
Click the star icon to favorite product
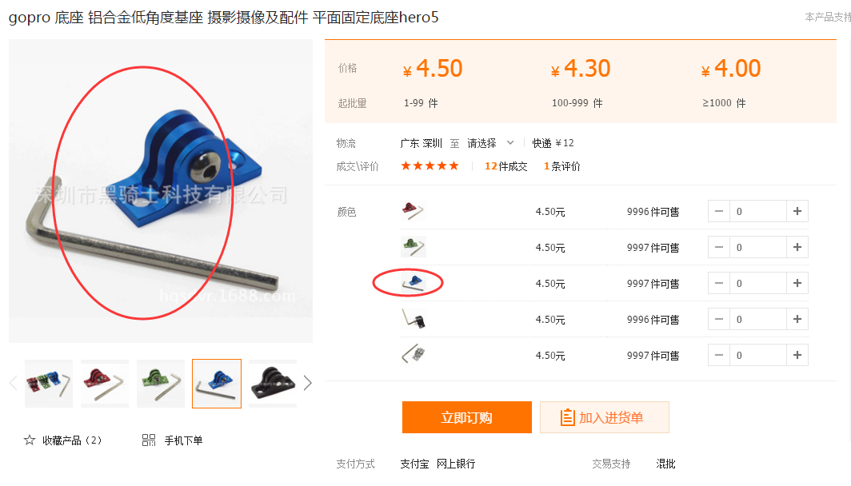30,440
